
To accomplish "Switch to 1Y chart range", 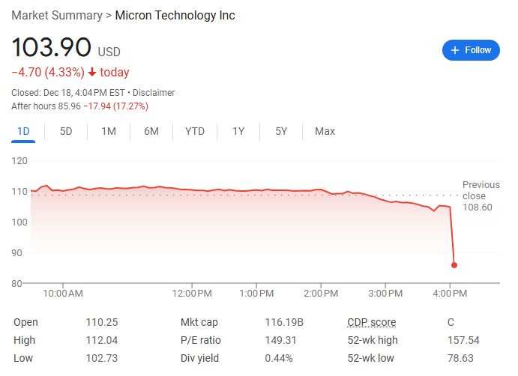I will (238, 132).
